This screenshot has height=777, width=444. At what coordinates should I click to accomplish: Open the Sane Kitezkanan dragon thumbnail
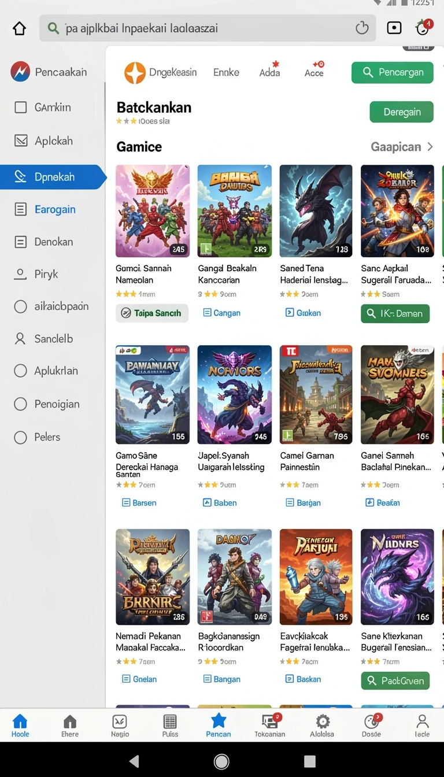point(398,577)
